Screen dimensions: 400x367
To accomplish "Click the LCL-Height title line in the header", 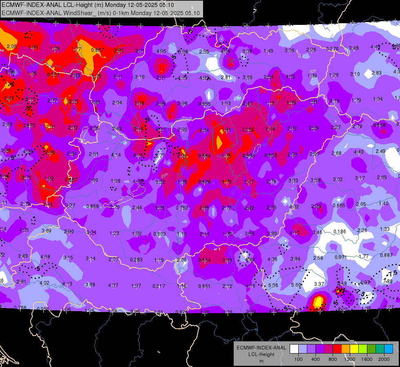I will tap(88, 5).
